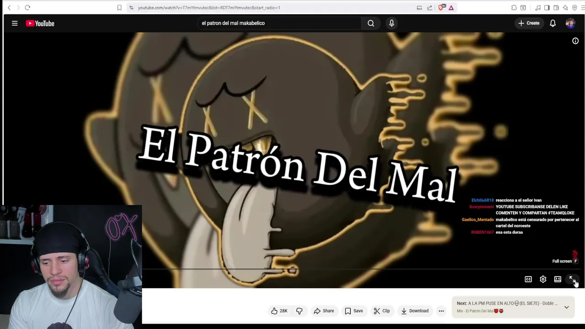Viewport: 585px width, 329px height.
Task: Start voice search with microphone
Action: (x=392, y=23)
